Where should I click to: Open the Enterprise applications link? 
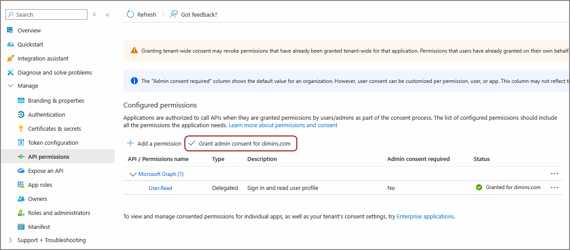[x=425, y=216]
